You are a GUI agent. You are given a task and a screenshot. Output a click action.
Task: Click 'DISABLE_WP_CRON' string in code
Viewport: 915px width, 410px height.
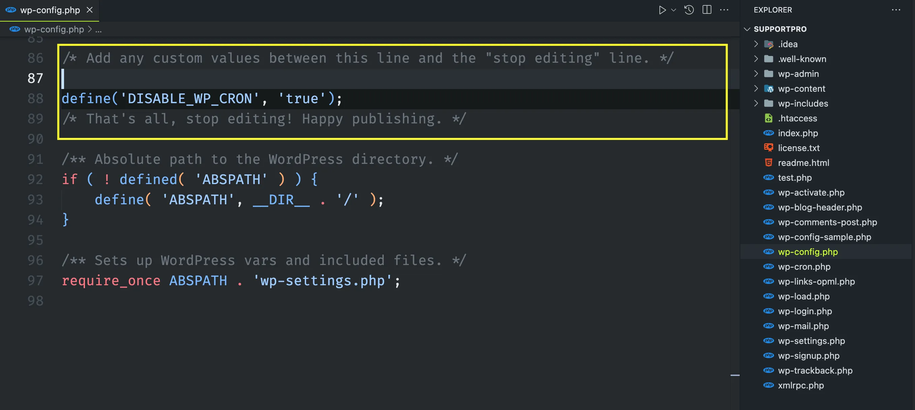click(x=190, y=98)
